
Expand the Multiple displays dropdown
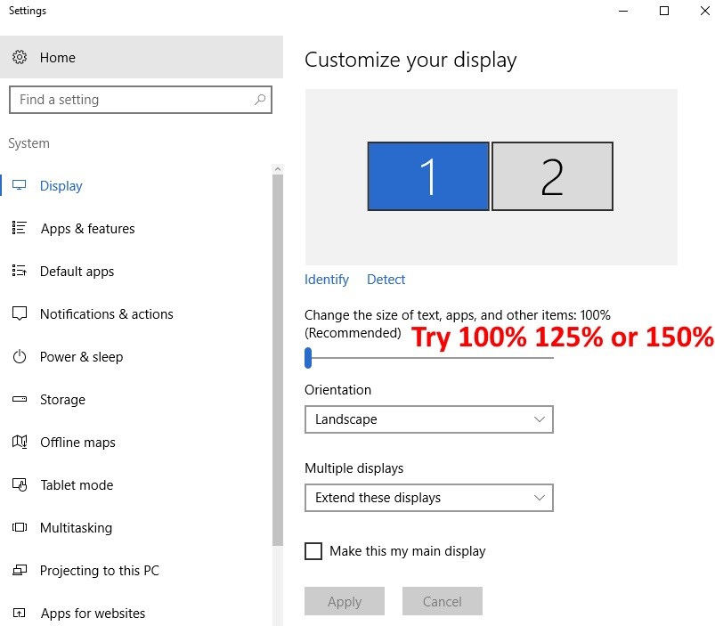point(428,498)
